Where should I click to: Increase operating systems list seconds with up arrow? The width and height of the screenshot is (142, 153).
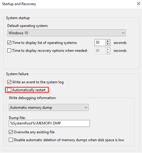pyautogui.click(x=108, y=41)
